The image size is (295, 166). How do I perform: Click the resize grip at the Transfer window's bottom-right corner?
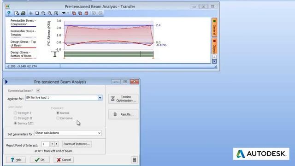[x=216, y=67]
